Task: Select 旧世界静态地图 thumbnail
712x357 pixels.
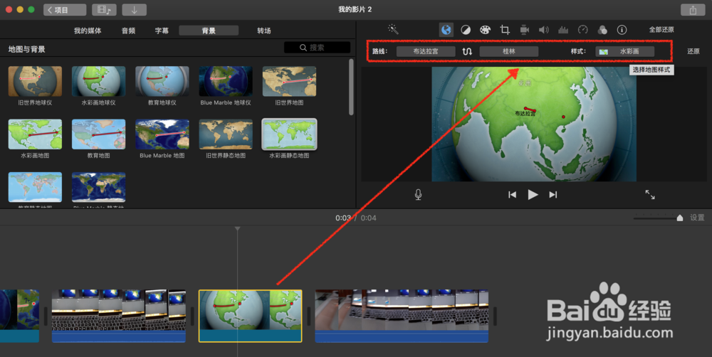Action: click(x=226, y=134)
